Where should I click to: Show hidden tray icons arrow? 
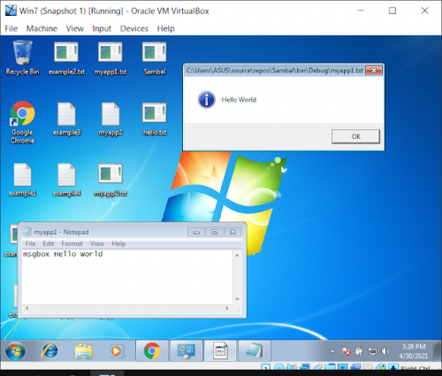point(332,351)
